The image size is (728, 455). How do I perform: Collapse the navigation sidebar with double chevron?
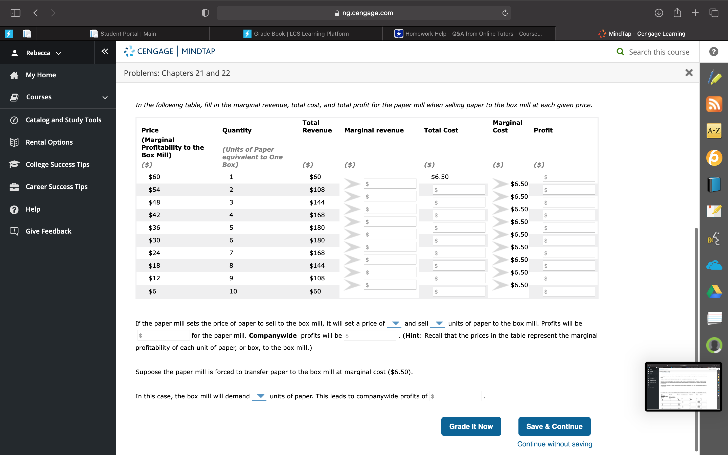pos(104,52)
